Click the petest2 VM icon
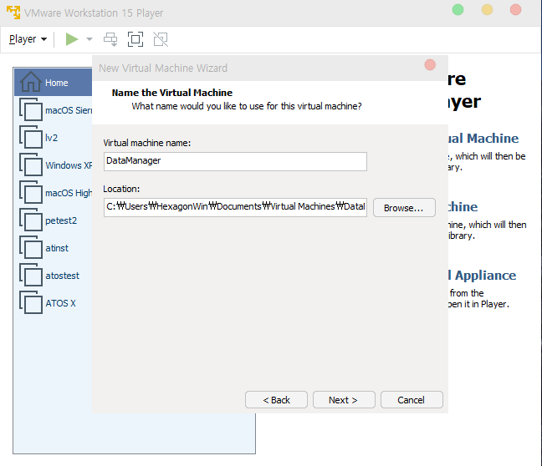 tap(31, 220)
